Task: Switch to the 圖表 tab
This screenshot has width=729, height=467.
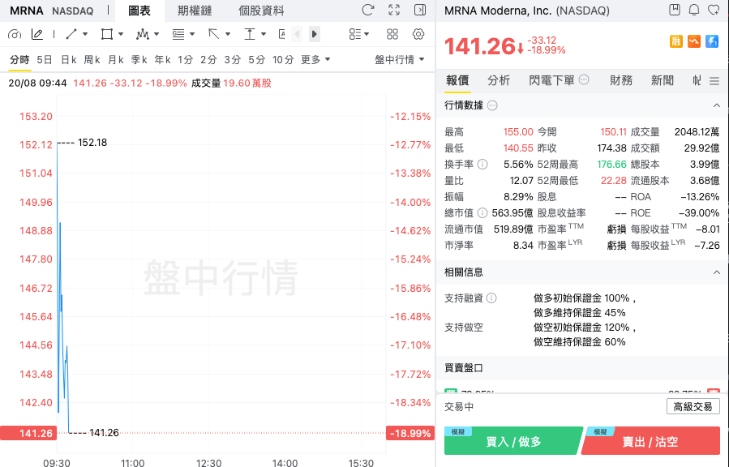Action: (139, 11)
